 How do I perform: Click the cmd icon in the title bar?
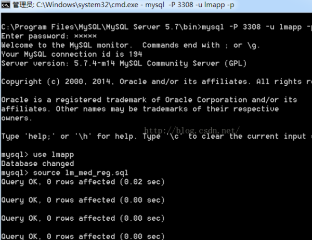click(5, 5)
